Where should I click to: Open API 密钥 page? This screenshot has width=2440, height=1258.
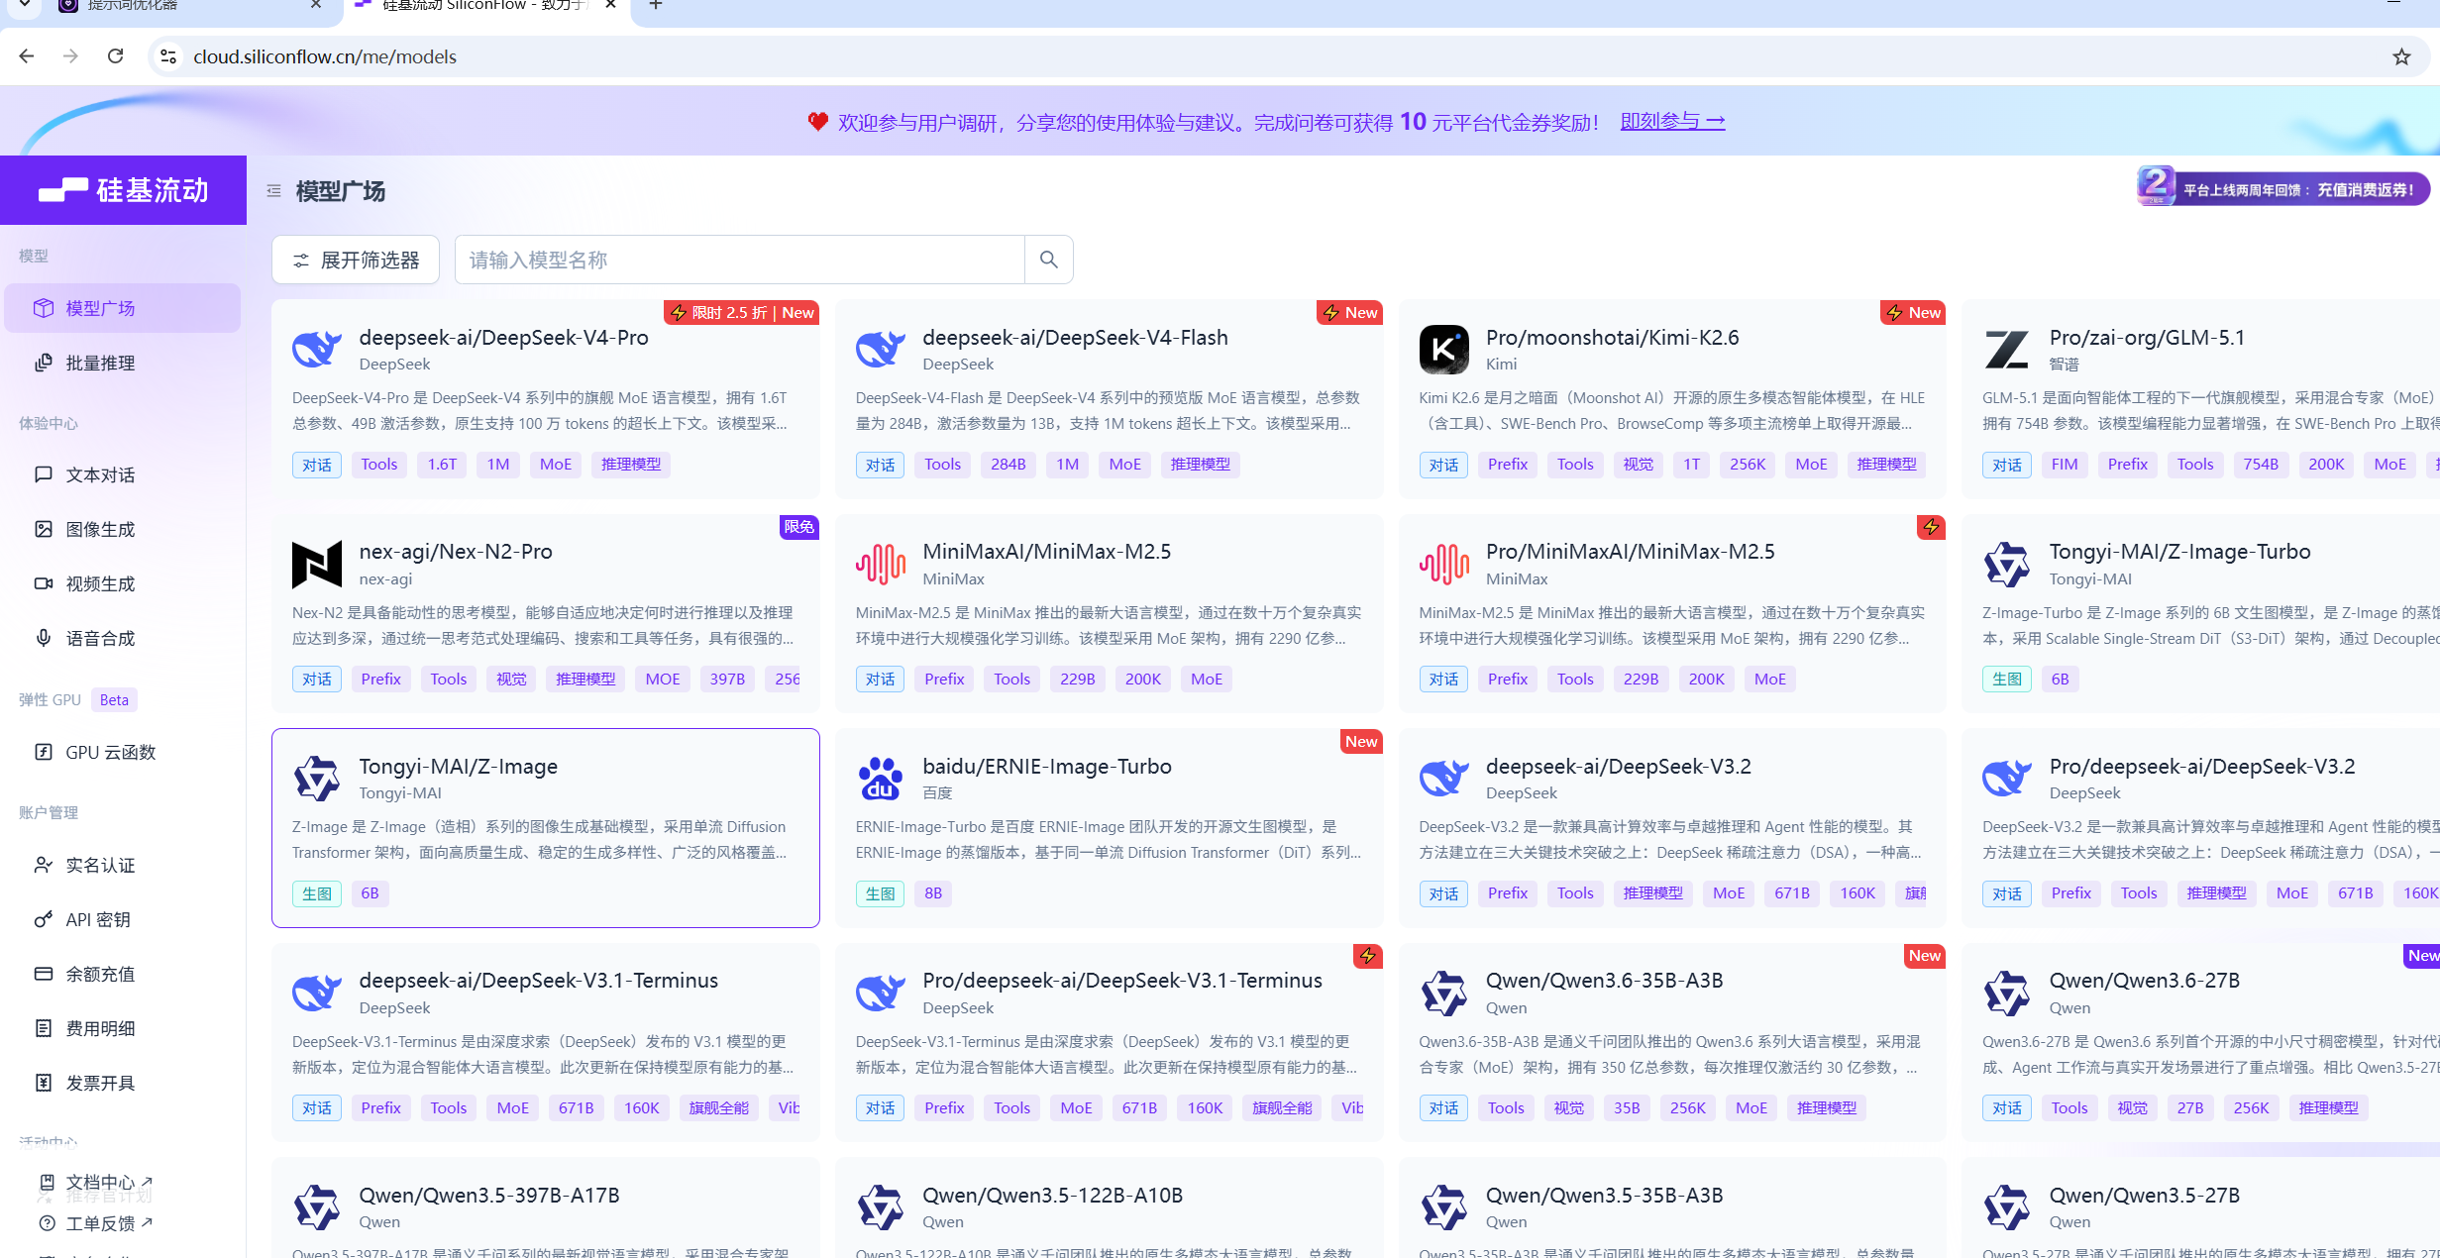[x=123, y=919]
